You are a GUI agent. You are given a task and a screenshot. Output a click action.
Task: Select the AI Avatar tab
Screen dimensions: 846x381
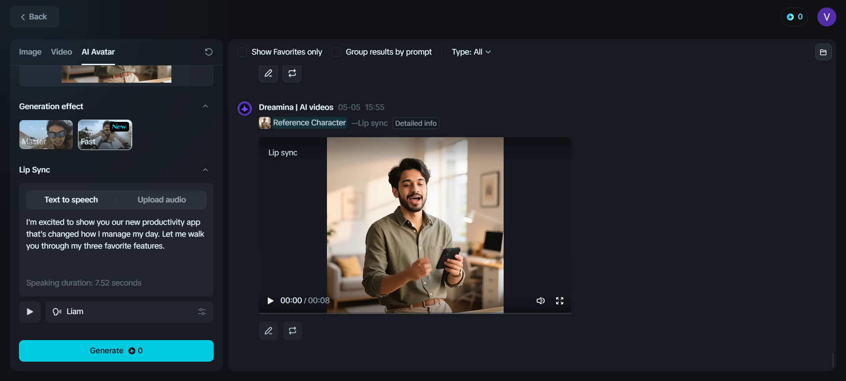[98, 52]
